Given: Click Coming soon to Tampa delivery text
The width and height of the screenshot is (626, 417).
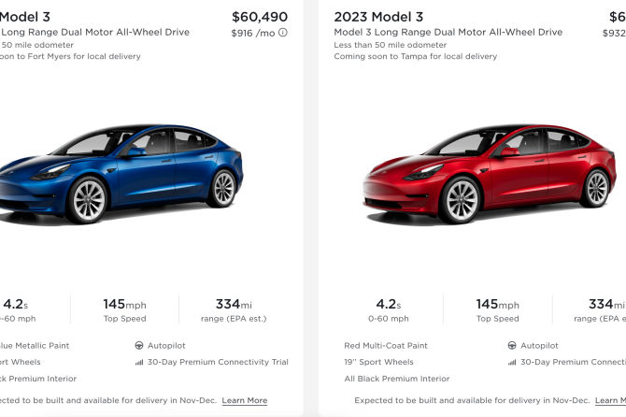Looking at the screenshot, I should (415, 56).
